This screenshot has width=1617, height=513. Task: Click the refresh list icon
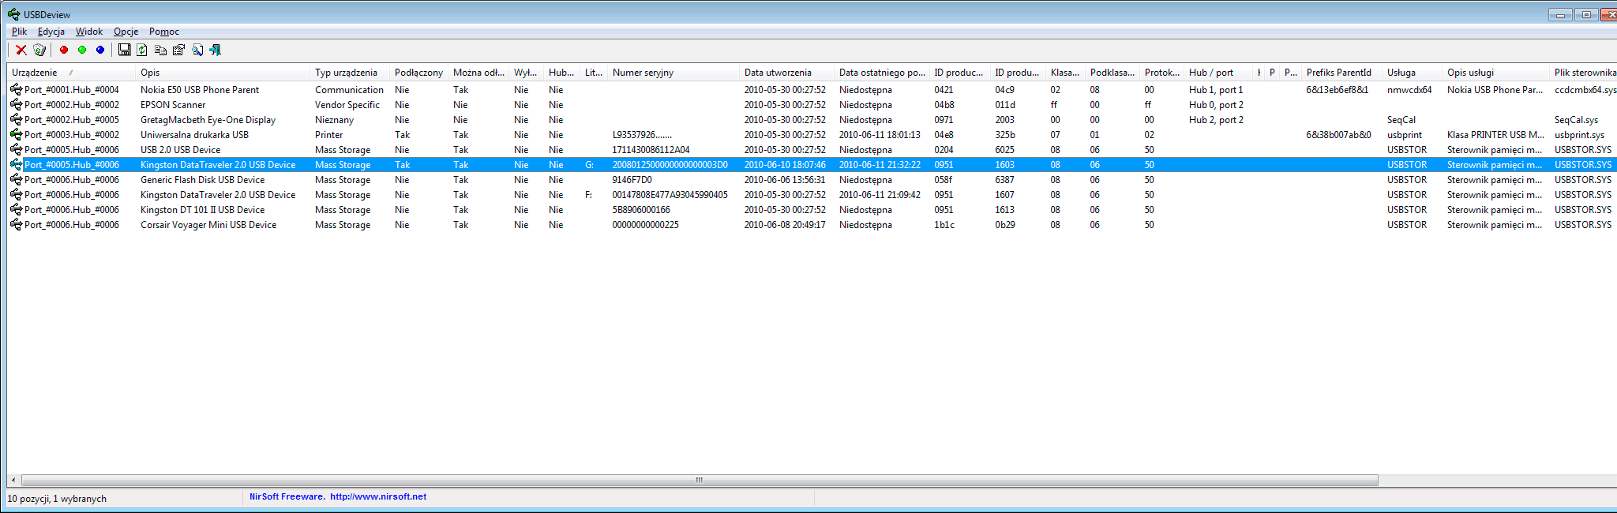point(142,50)
